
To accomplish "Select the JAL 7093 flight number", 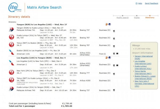I will pos(21,80).
